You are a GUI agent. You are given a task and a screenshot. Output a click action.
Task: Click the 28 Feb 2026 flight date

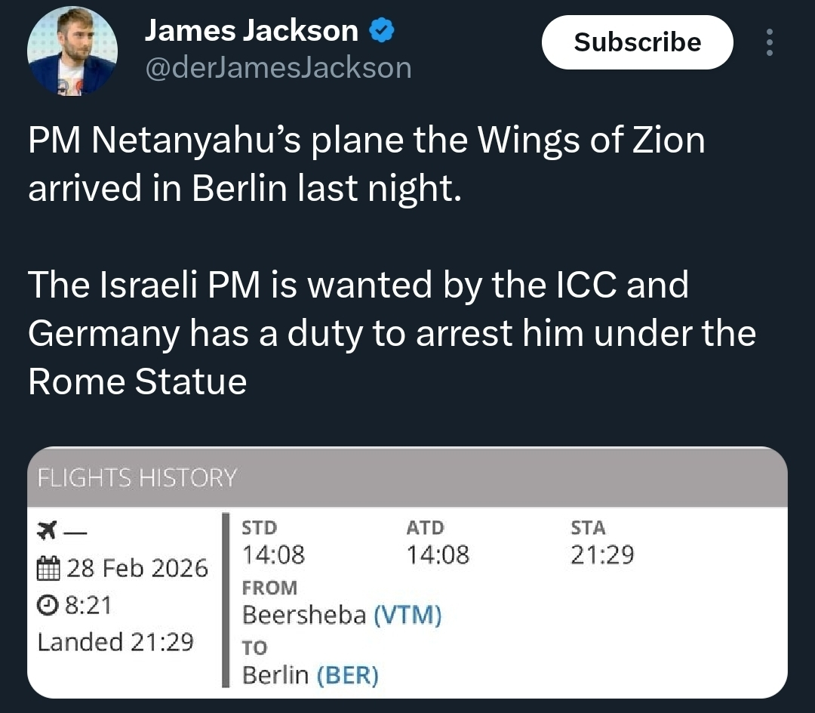137,568
